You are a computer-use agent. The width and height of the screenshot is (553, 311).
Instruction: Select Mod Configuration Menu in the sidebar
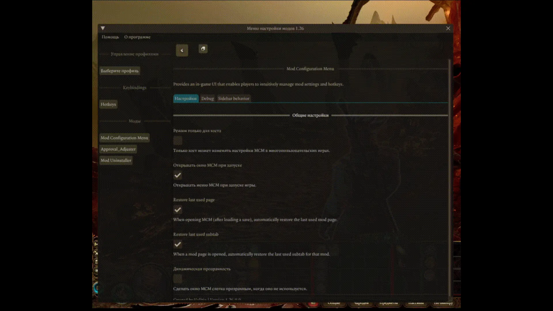click(x=124, y=138)
